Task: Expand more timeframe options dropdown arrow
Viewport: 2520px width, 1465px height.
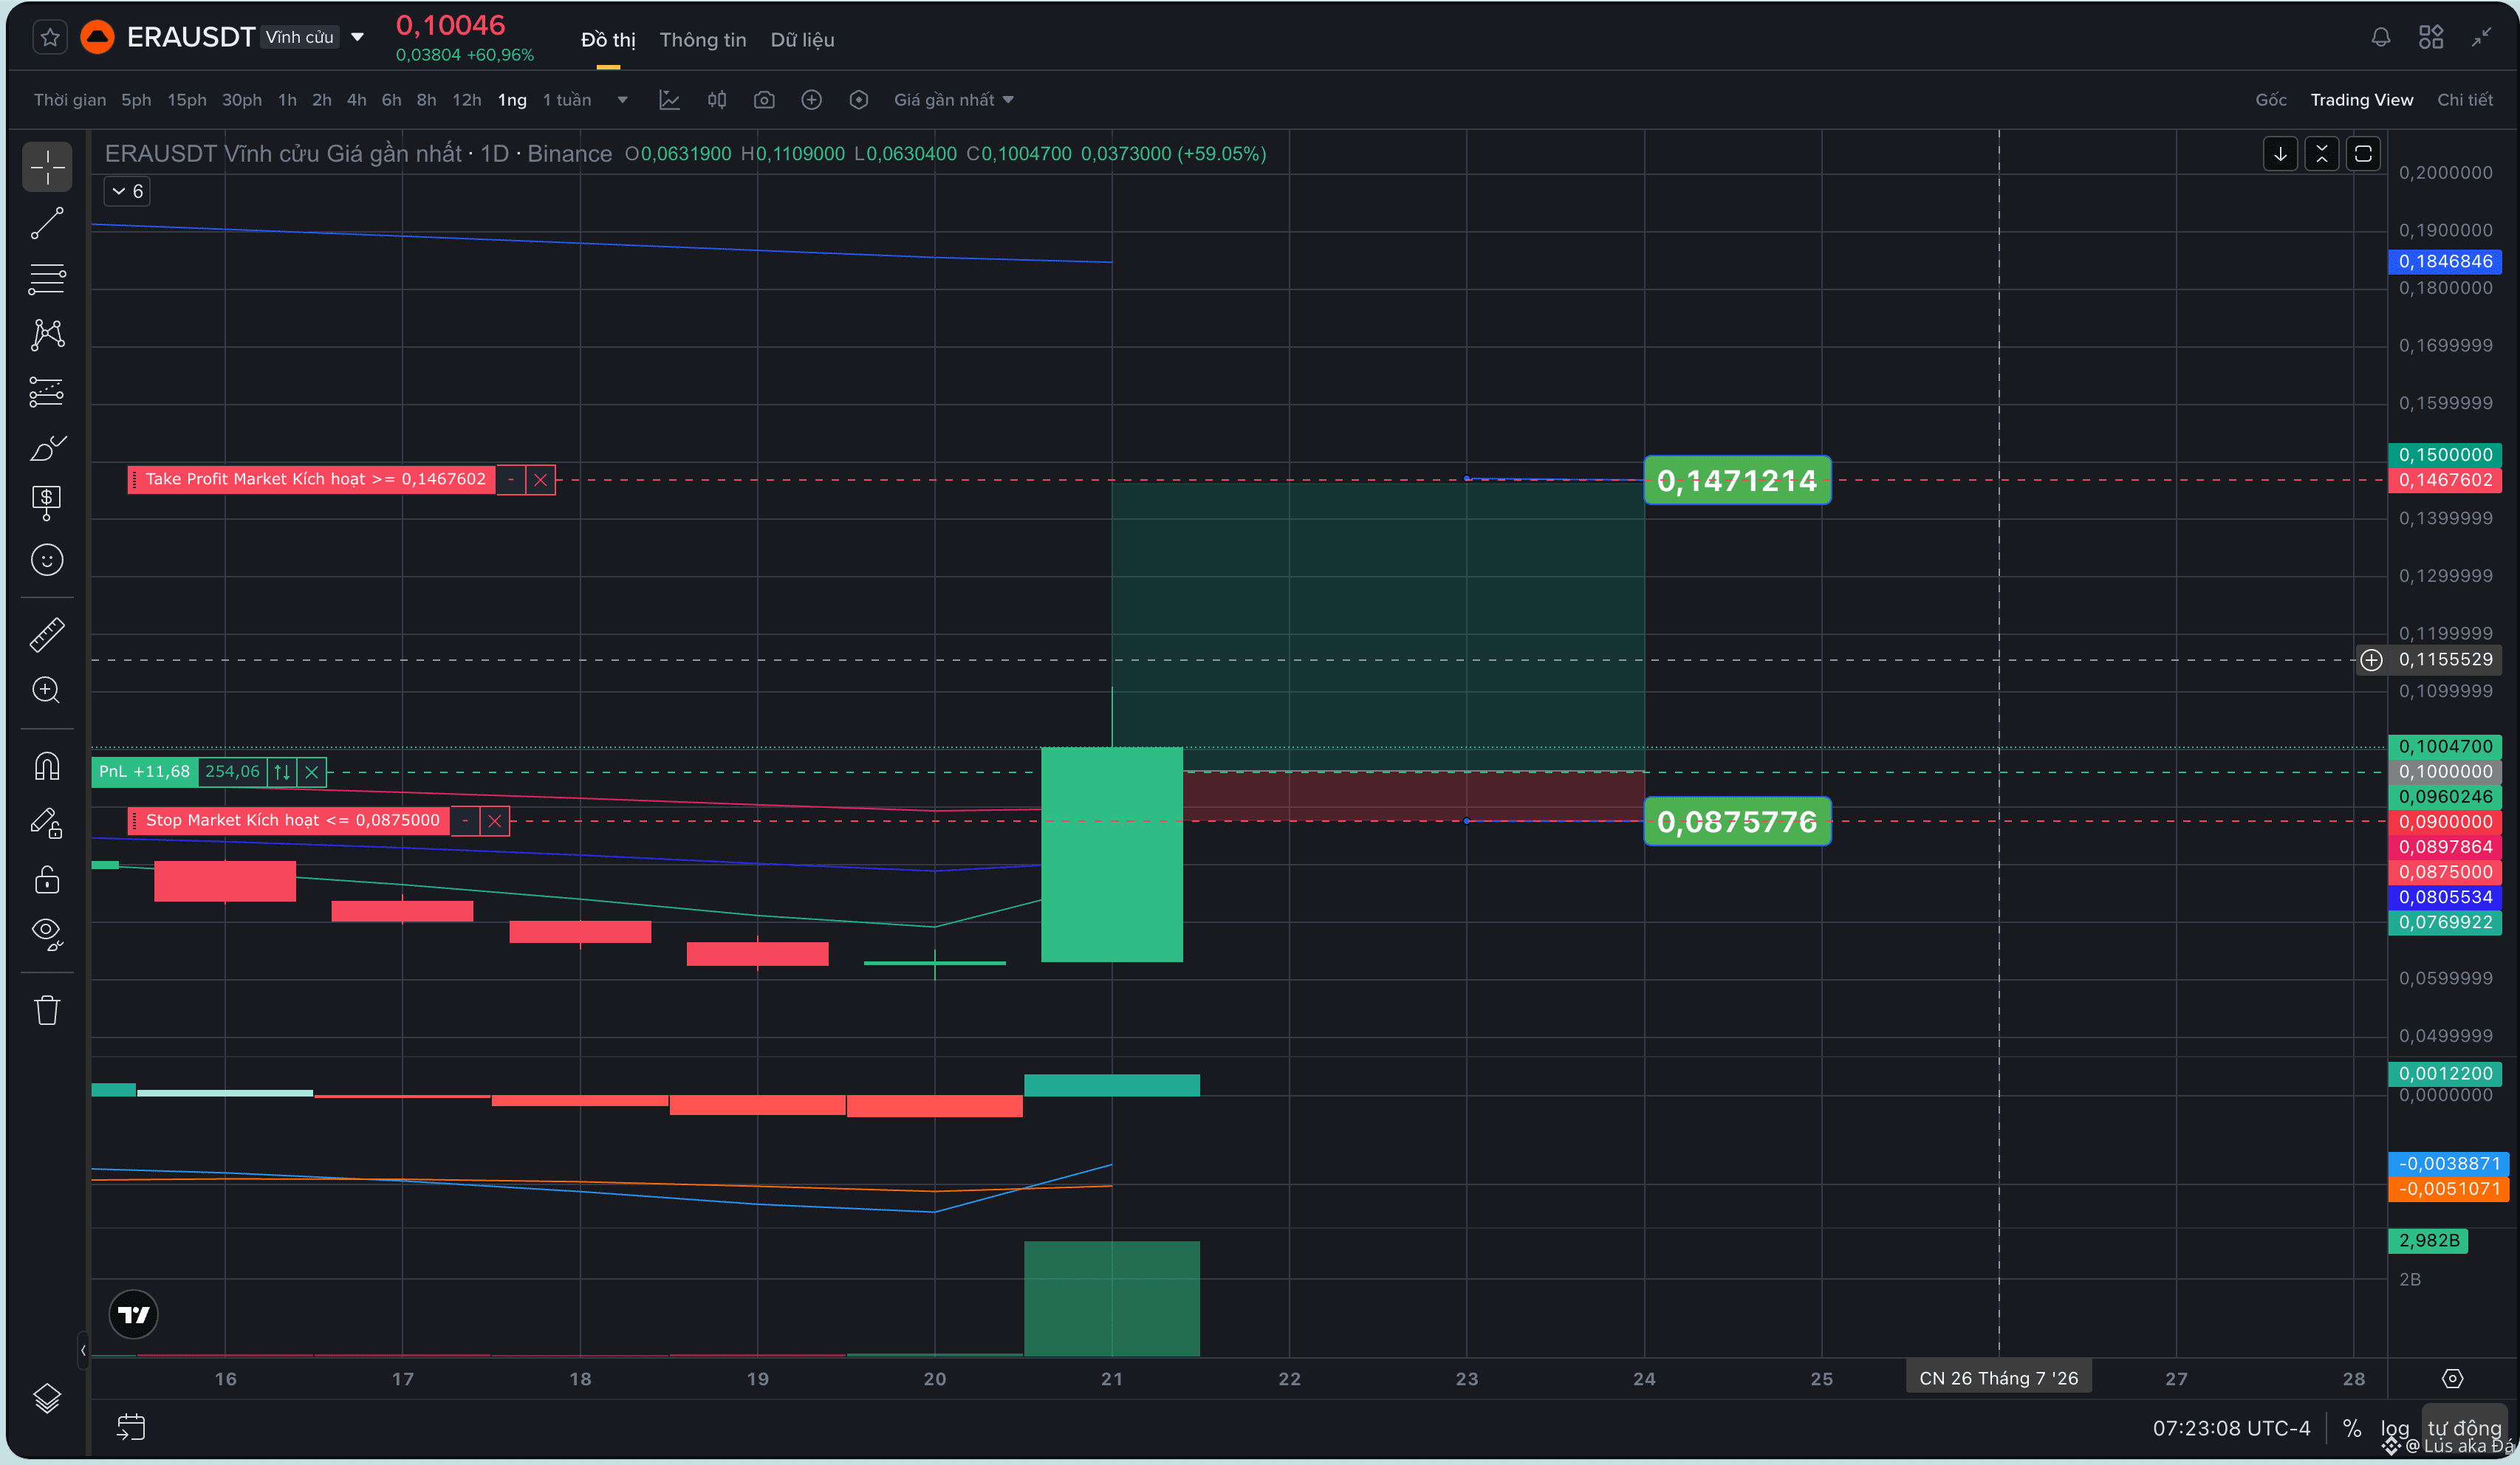Action: click(622, 100)
